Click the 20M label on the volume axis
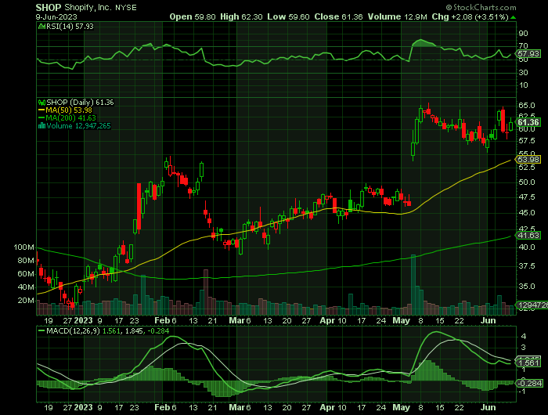The image size is (548, 415). click(x=26, y=301)
